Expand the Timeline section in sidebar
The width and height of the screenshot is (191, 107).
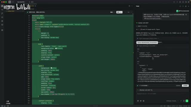8,103
